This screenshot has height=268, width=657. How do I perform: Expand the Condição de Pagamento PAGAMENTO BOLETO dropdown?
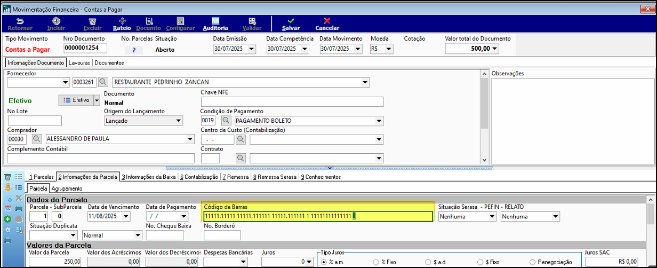pos(379,121)
